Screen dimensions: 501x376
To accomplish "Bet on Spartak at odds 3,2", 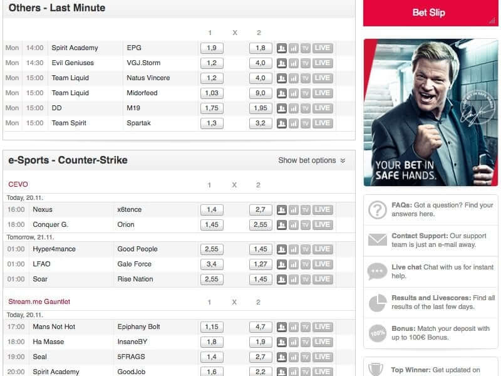I will [261, 123].
